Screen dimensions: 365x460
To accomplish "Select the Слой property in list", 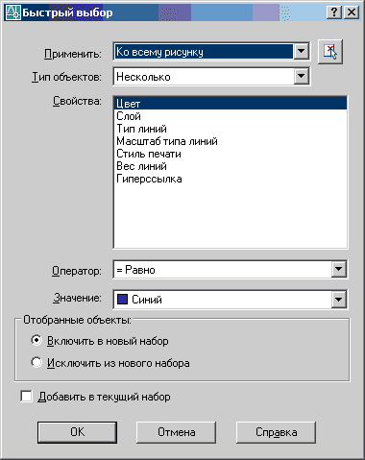I will coord(231,116).
